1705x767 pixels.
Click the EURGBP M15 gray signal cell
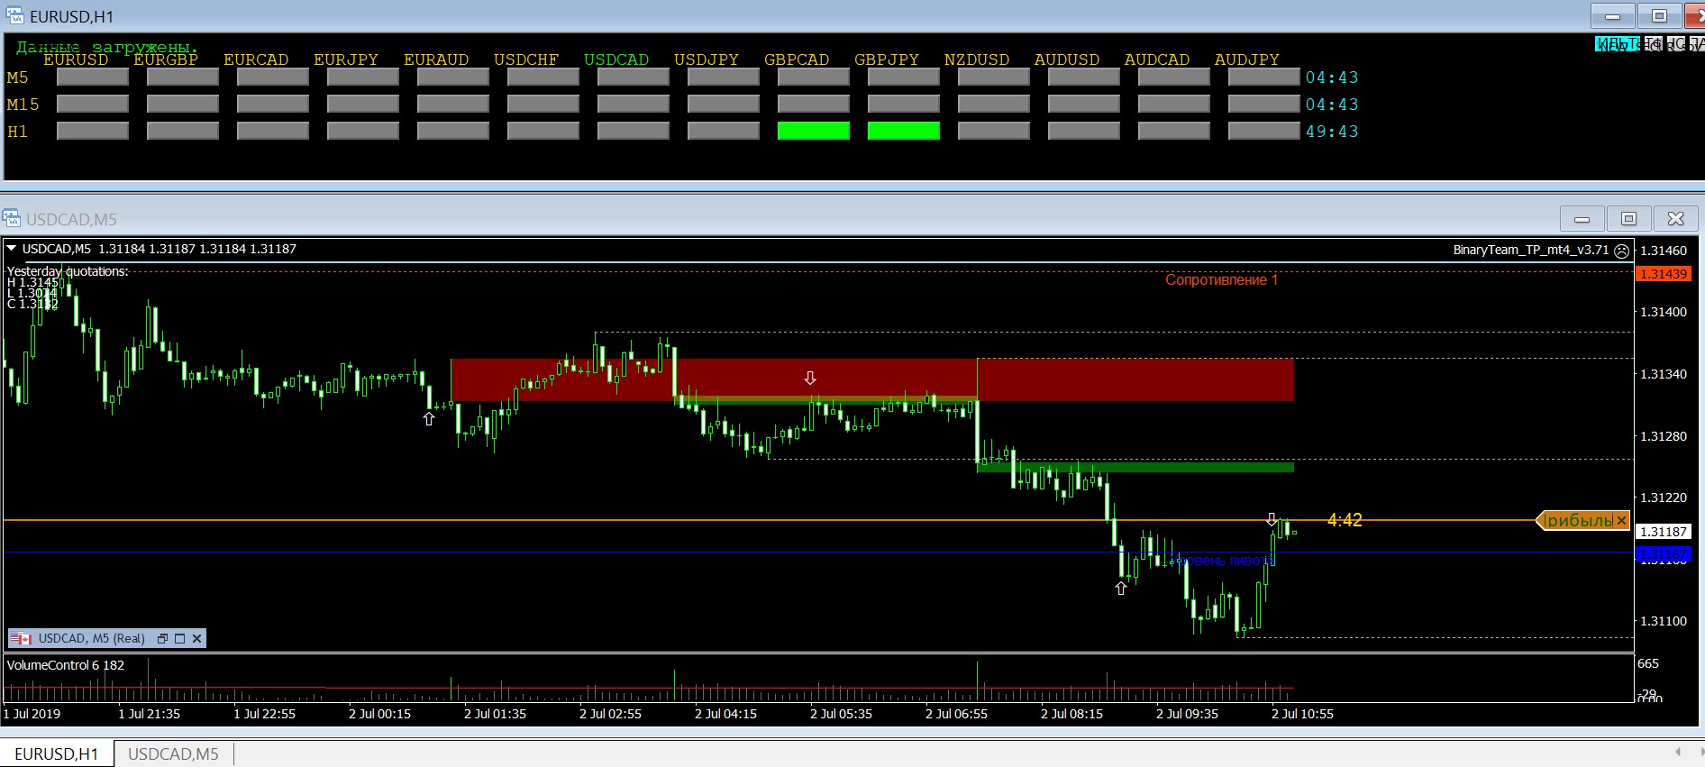(x=183, y=104)
